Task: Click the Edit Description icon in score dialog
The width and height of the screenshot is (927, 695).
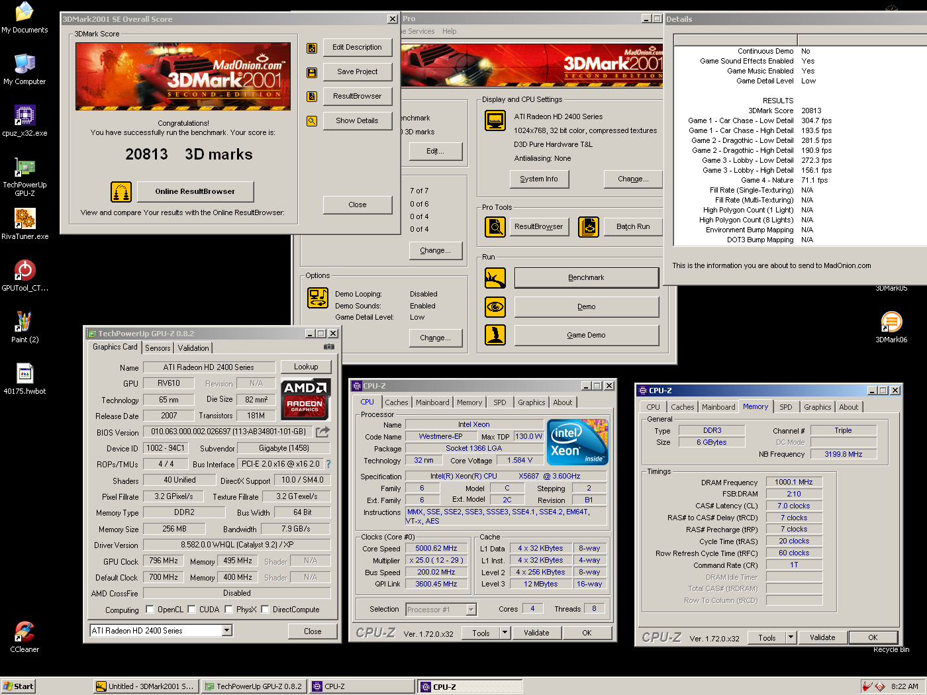Action: click(x=312, y=48)
